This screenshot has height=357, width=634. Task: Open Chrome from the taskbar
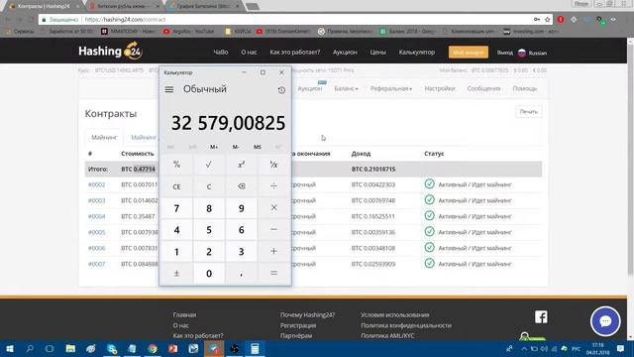click(x=153, y=348)
